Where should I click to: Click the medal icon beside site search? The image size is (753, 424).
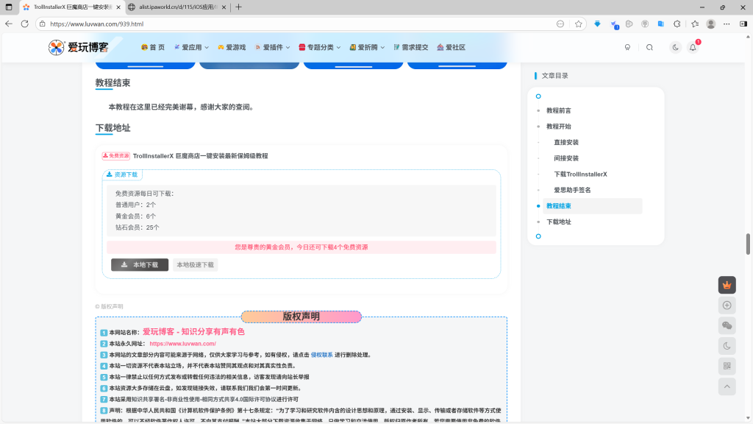click(627, 47)
